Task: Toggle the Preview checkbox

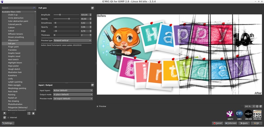Action: pos(97,106)
